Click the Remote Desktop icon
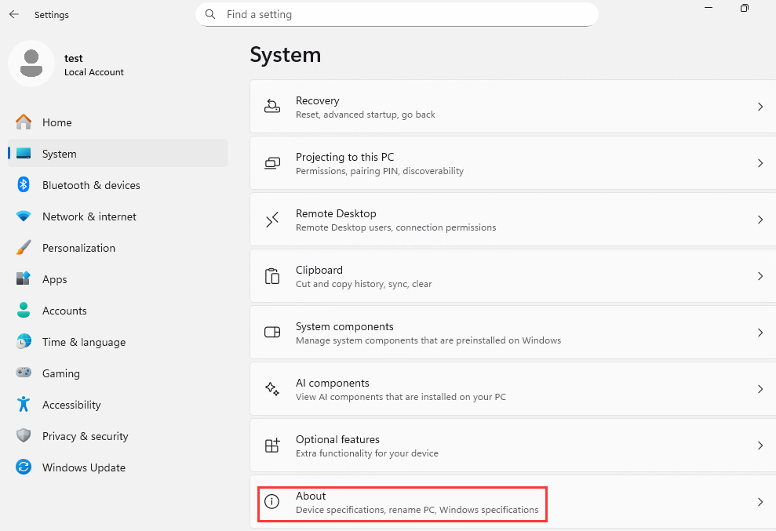This screenshot has height=531, width=776. [272, 220]
